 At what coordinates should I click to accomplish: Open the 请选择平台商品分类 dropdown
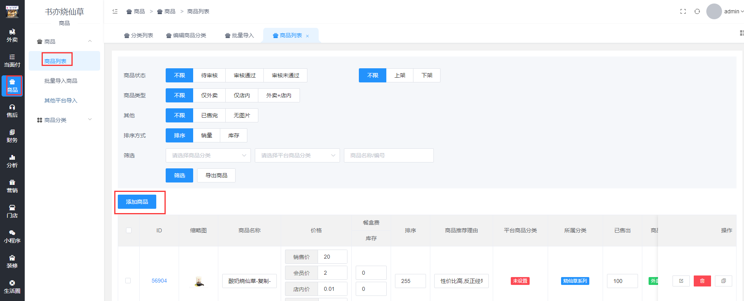[297, 155]
